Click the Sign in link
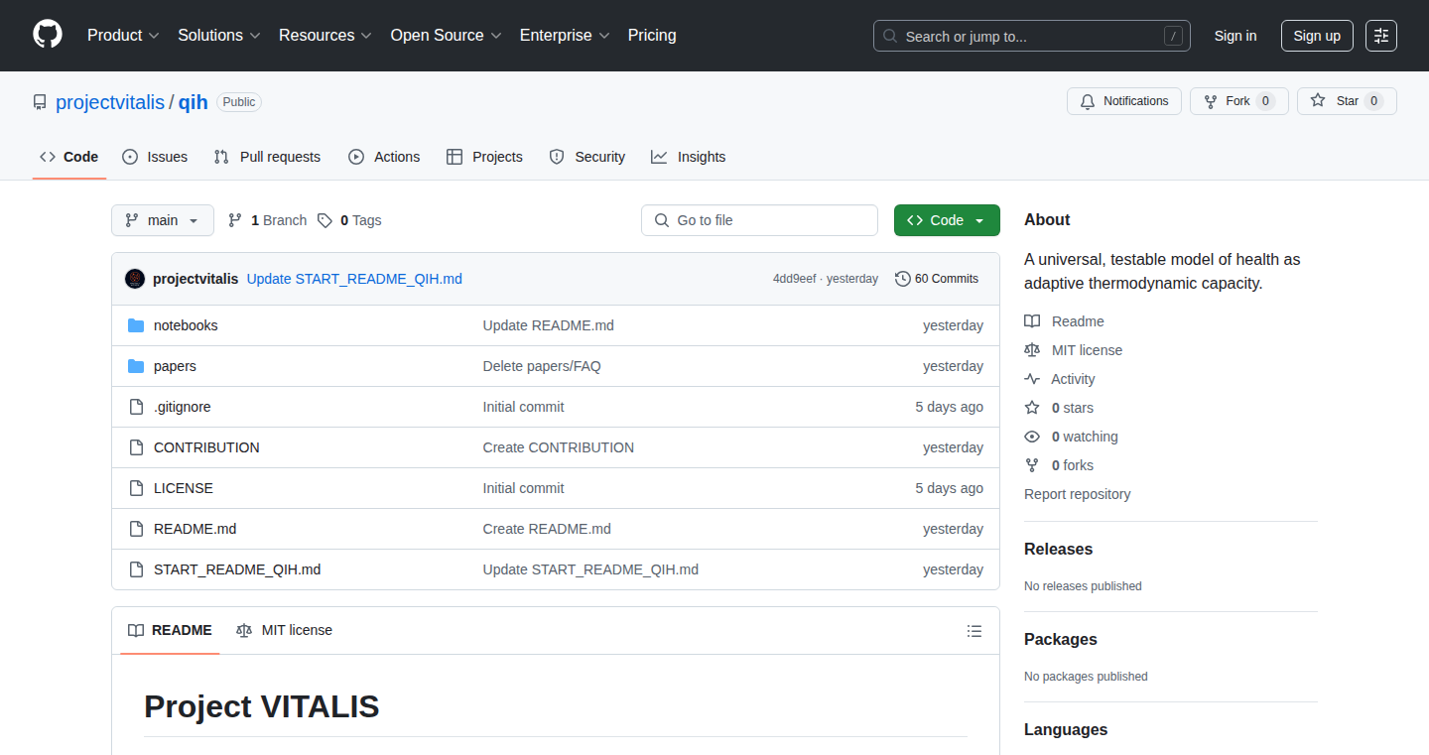The width and height of the screenshot is (1429, 755). [1235, 36]
